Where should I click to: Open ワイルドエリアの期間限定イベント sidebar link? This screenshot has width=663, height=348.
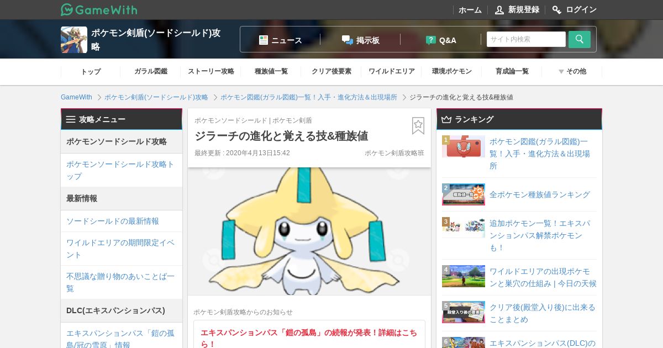[x=120, y=249]
